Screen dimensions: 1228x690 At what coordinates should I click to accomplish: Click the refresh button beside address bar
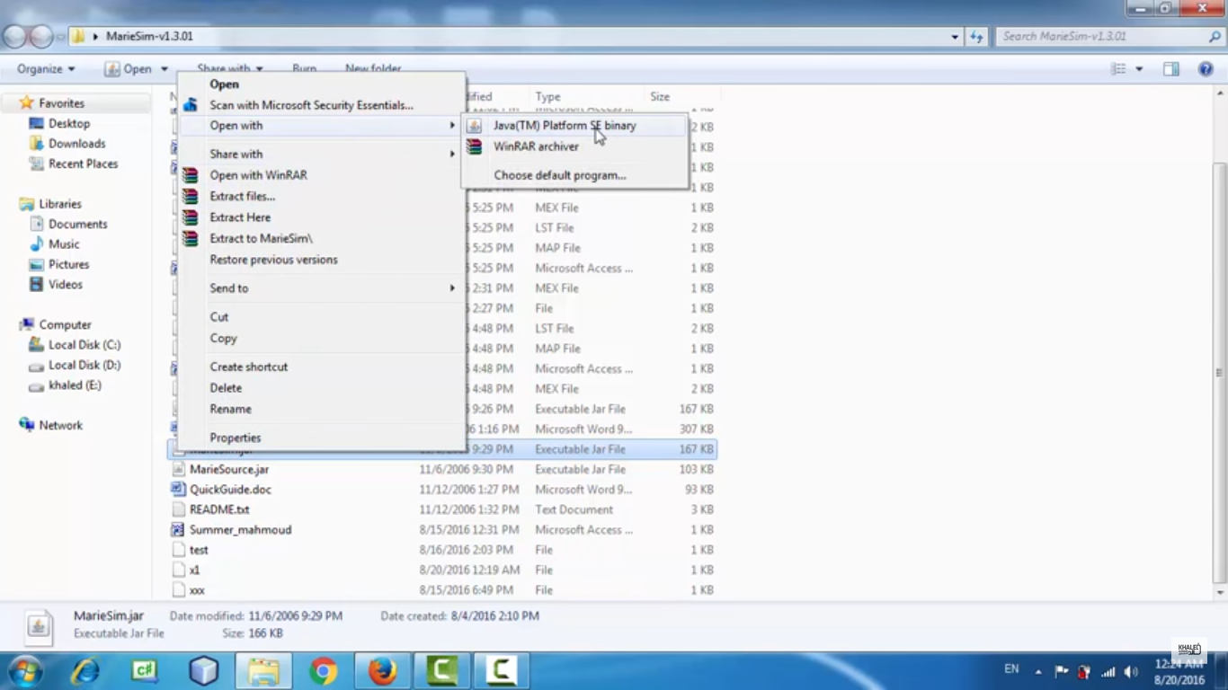tap(976, 37)
